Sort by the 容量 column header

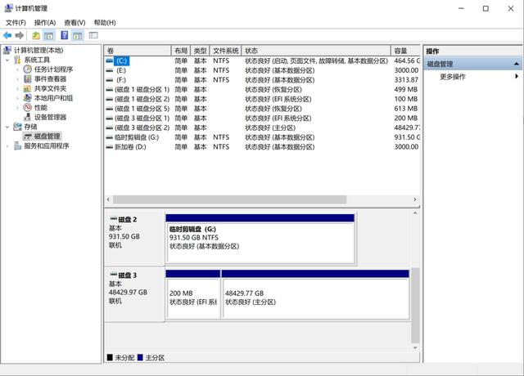click(406, 51)
